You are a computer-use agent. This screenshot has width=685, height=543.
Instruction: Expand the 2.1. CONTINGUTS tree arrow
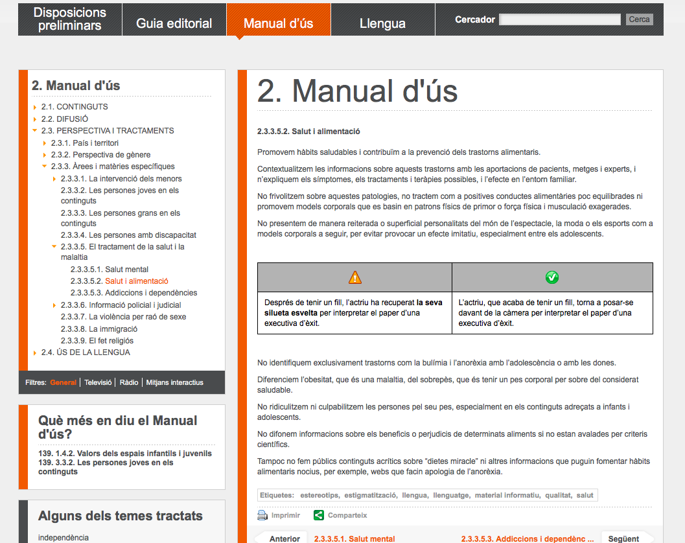tap(35, 107)
